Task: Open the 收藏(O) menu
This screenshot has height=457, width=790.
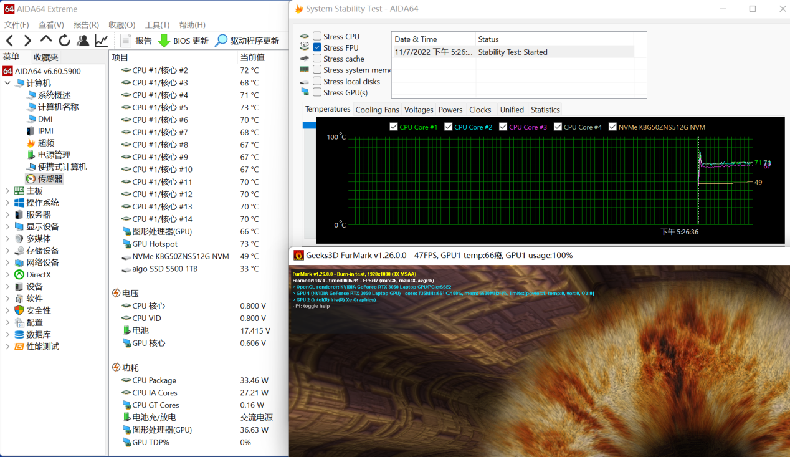Action: point(121,25)
